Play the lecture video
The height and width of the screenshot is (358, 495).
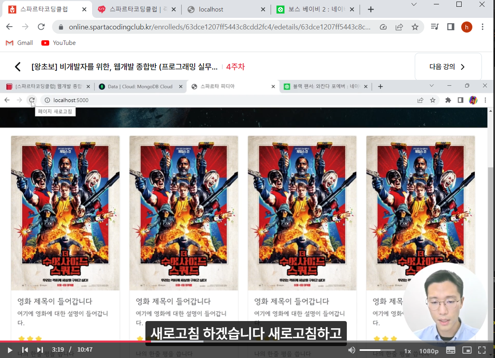(x=10, y=350)
